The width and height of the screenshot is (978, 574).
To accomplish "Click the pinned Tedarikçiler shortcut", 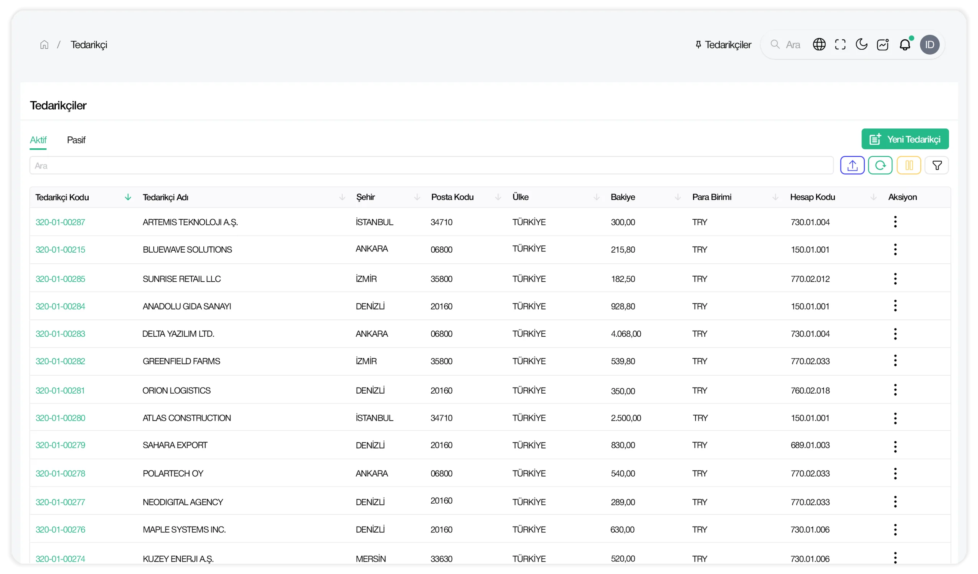I will click(724, 45).
